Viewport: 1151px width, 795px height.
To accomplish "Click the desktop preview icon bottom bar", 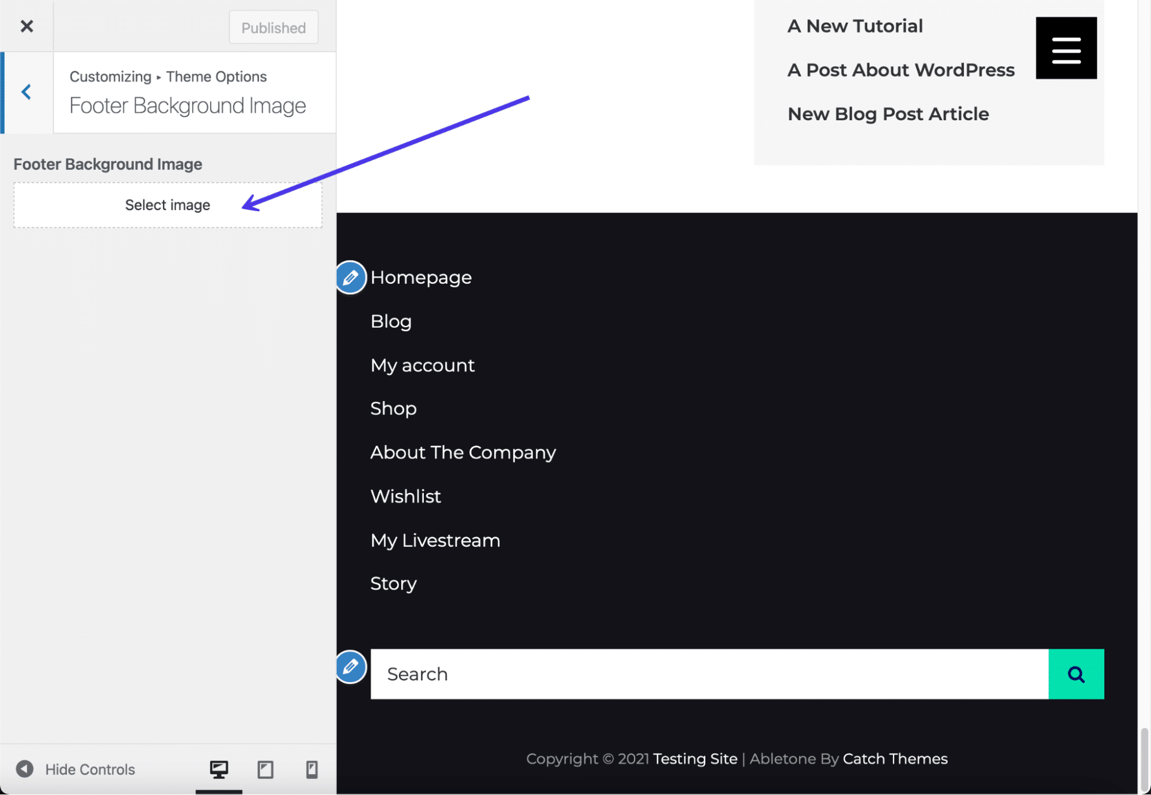I will (219, 770).
